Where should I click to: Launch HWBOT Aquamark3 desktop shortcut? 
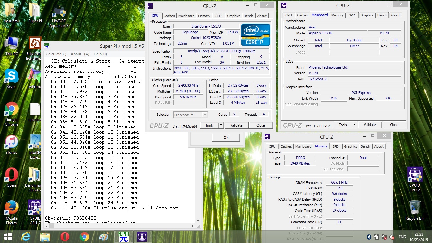tap(59, 16)
